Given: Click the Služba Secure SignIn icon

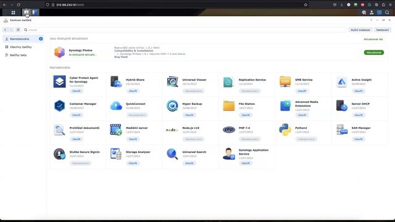Looking at the screenshot, I should point(59,154).
